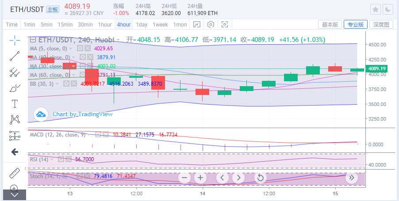Image resolution: width=399 pixels, height=201 pixels.
Task: Click the 4089.19 current price label on axis
Action: click(376, 68)
